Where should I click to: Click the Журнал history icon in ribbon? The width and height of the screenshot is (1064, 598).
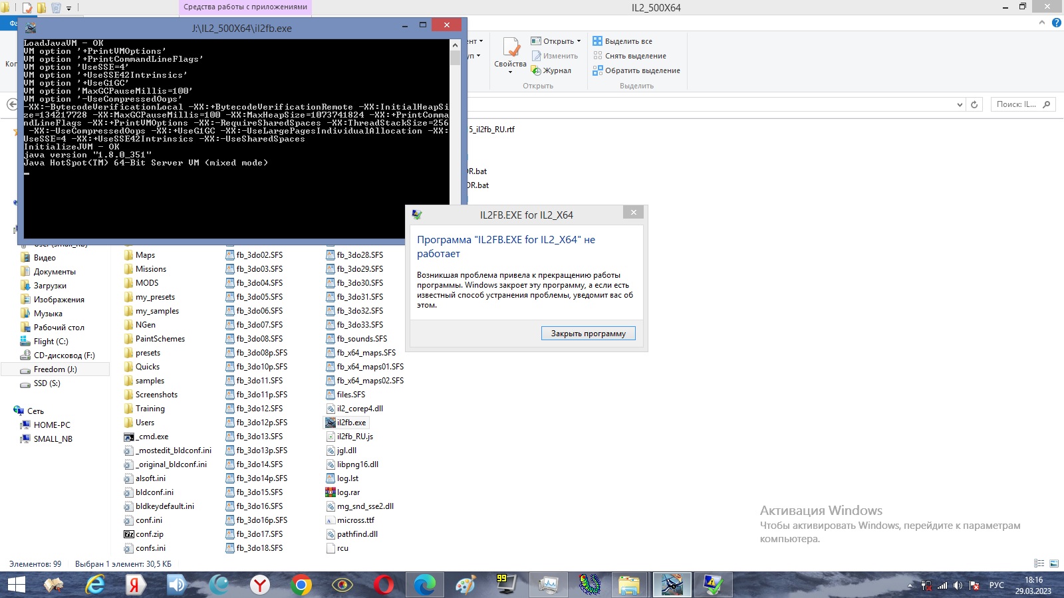tap(536, 70)
